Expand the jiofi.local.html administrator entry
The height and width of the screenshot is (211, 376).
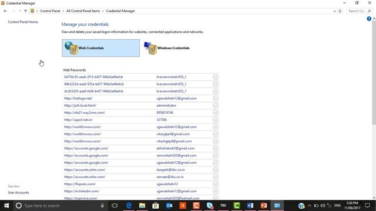click(x=216, y=105)
